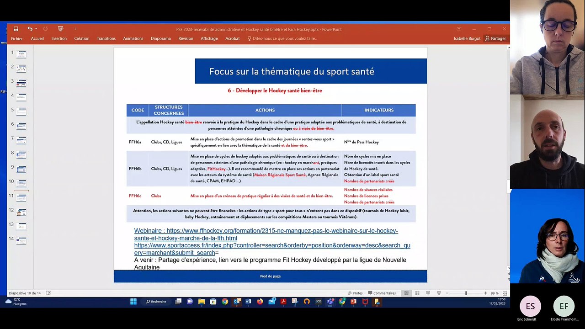
Task: Open Customize Quick Access Toolbar dropdown
Action: (75, 29)
